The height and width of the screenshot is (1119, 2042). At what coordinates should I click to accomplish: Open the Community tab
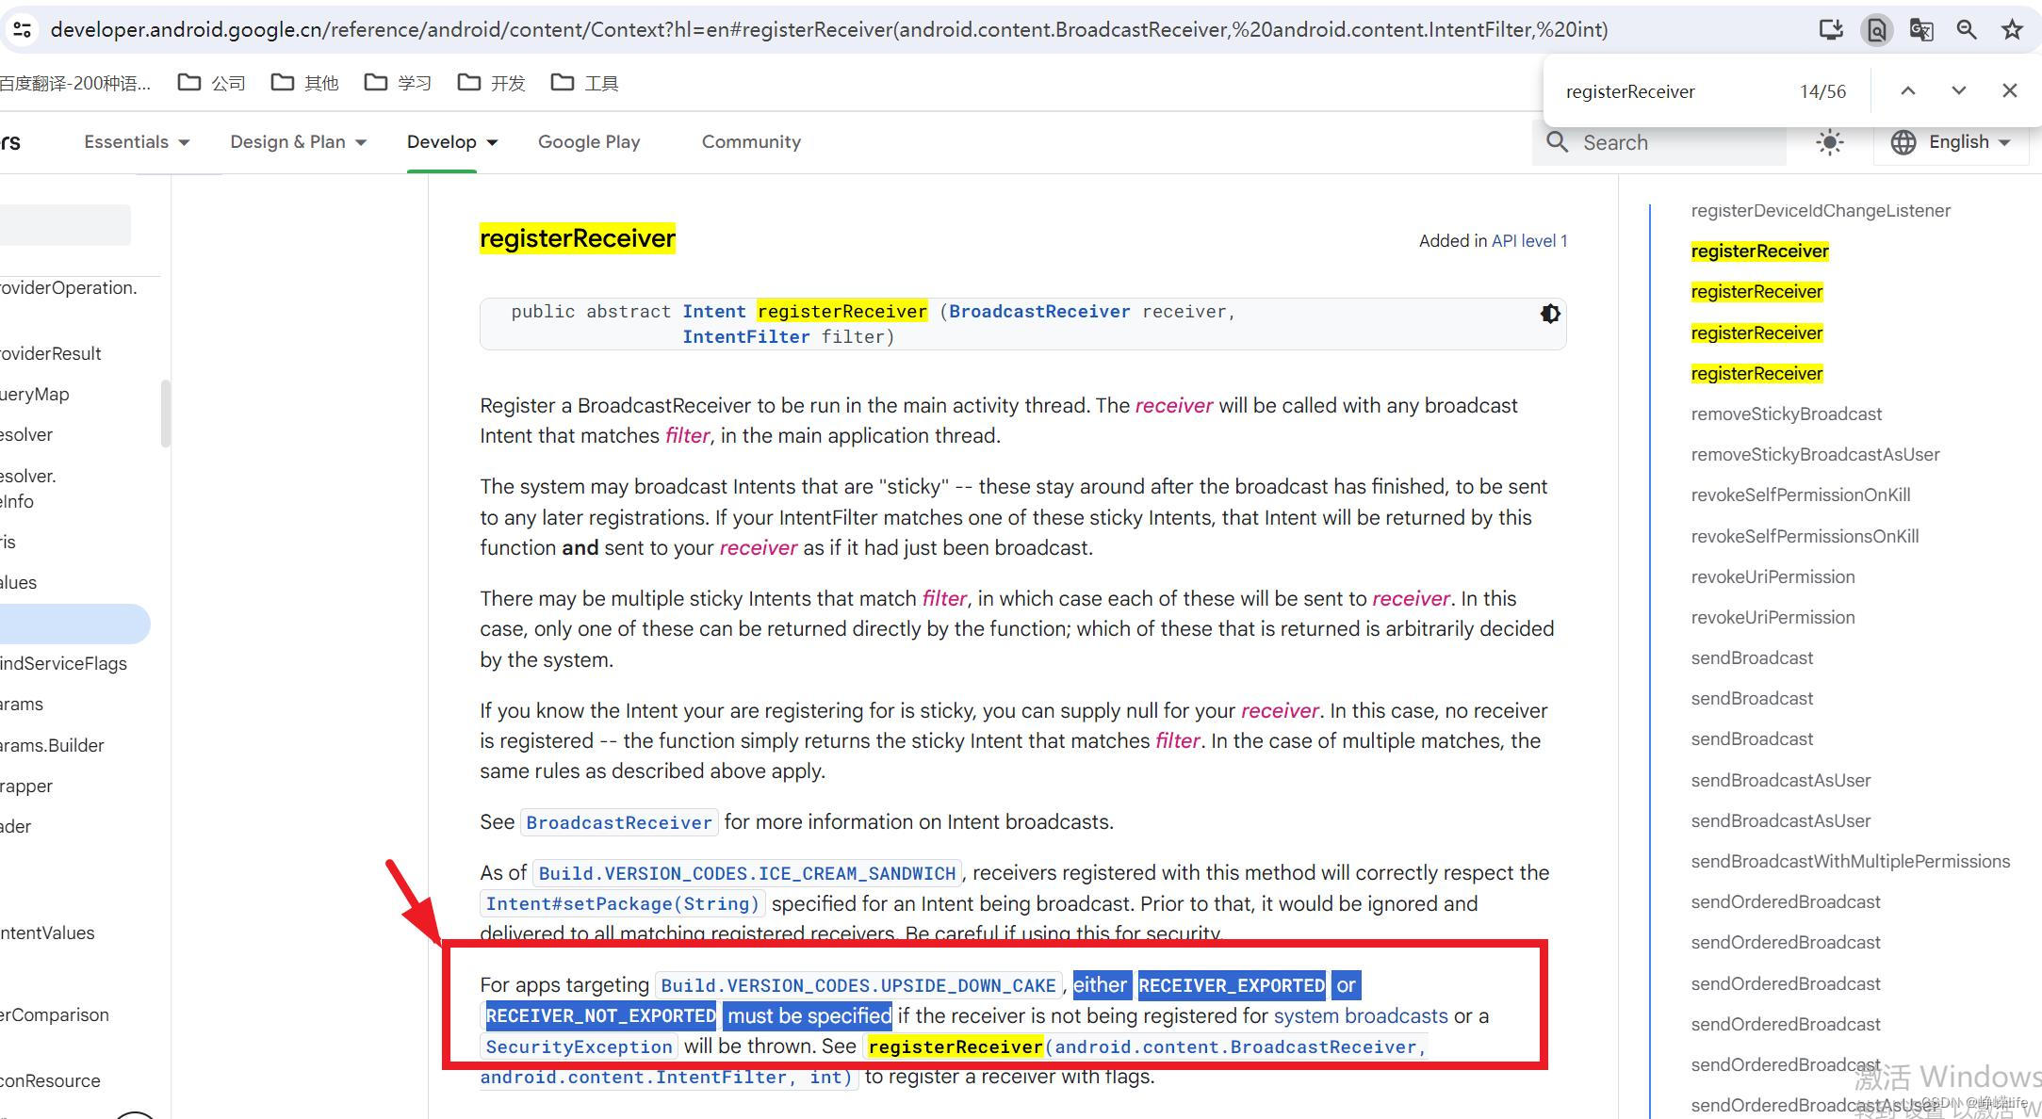751,142
